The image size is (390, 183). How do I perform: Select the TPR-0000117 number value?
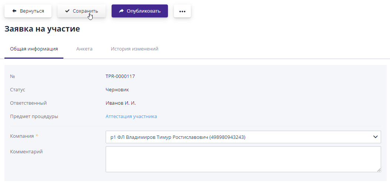(x=120, y=76)
